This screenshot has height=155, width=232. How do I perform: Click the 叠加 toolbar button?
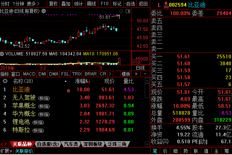tap(66, 4)
